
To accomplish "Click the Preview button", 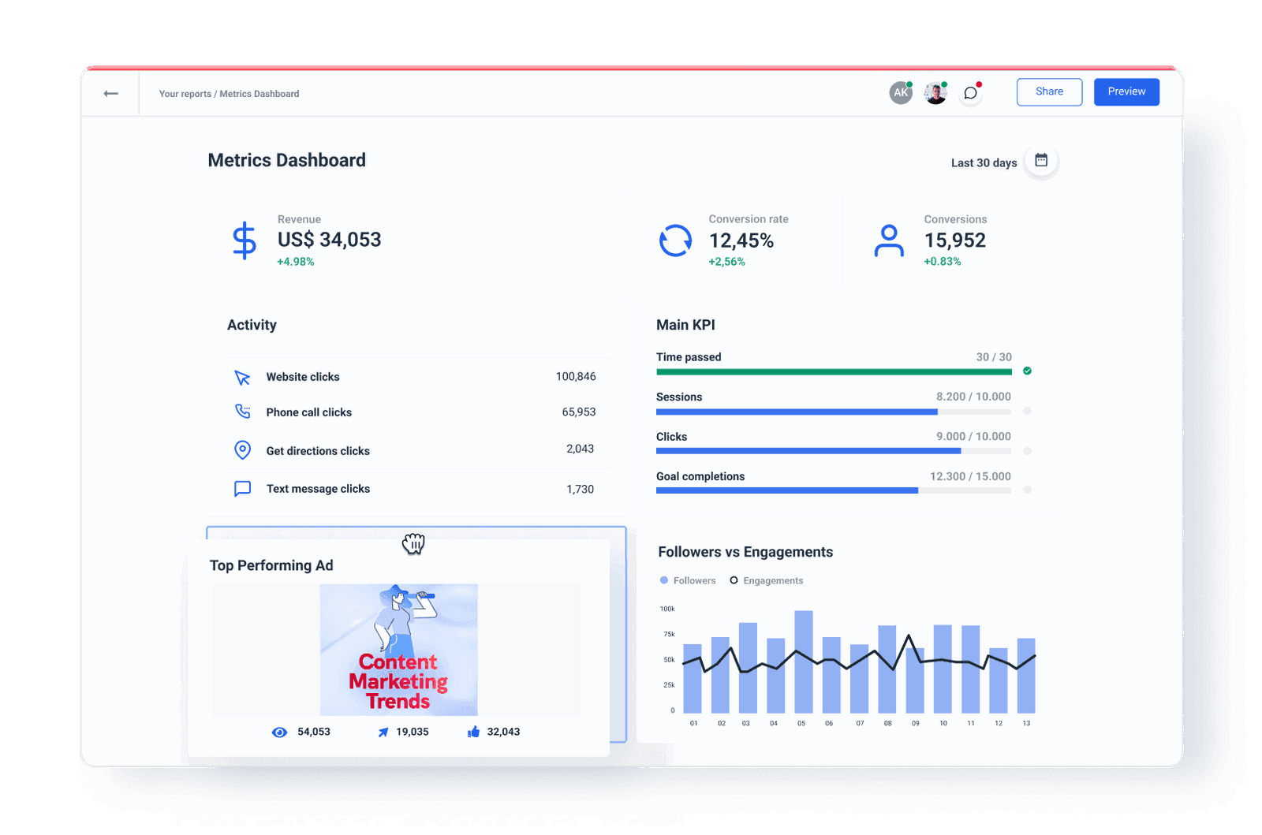I will (x=1126, y=91).
